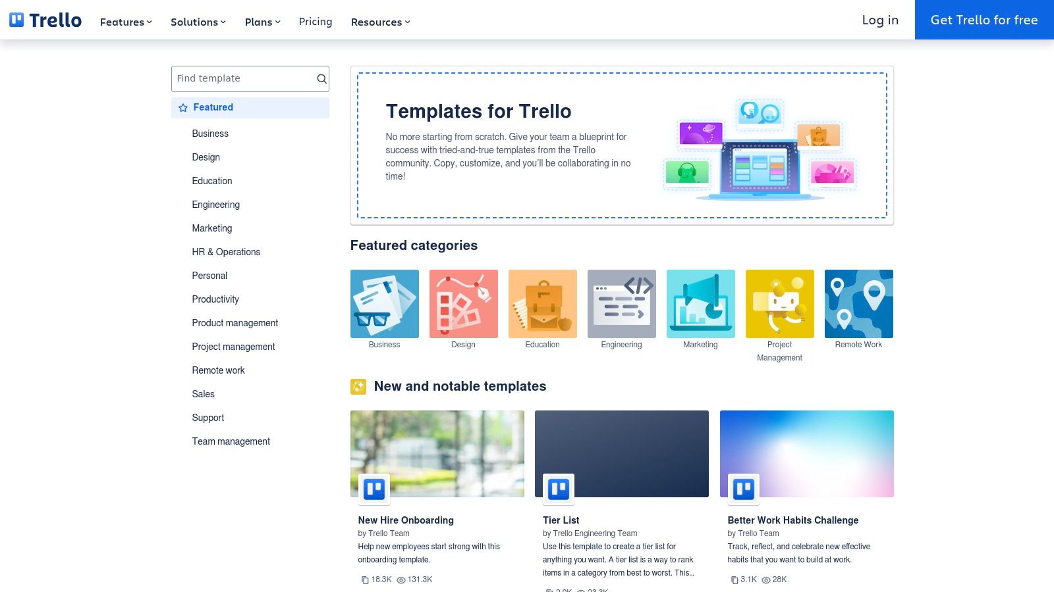Viewport: 1054px width, 592px height.
Task: Click the 'Templates for Trello' heading
Action: (478, 111)
